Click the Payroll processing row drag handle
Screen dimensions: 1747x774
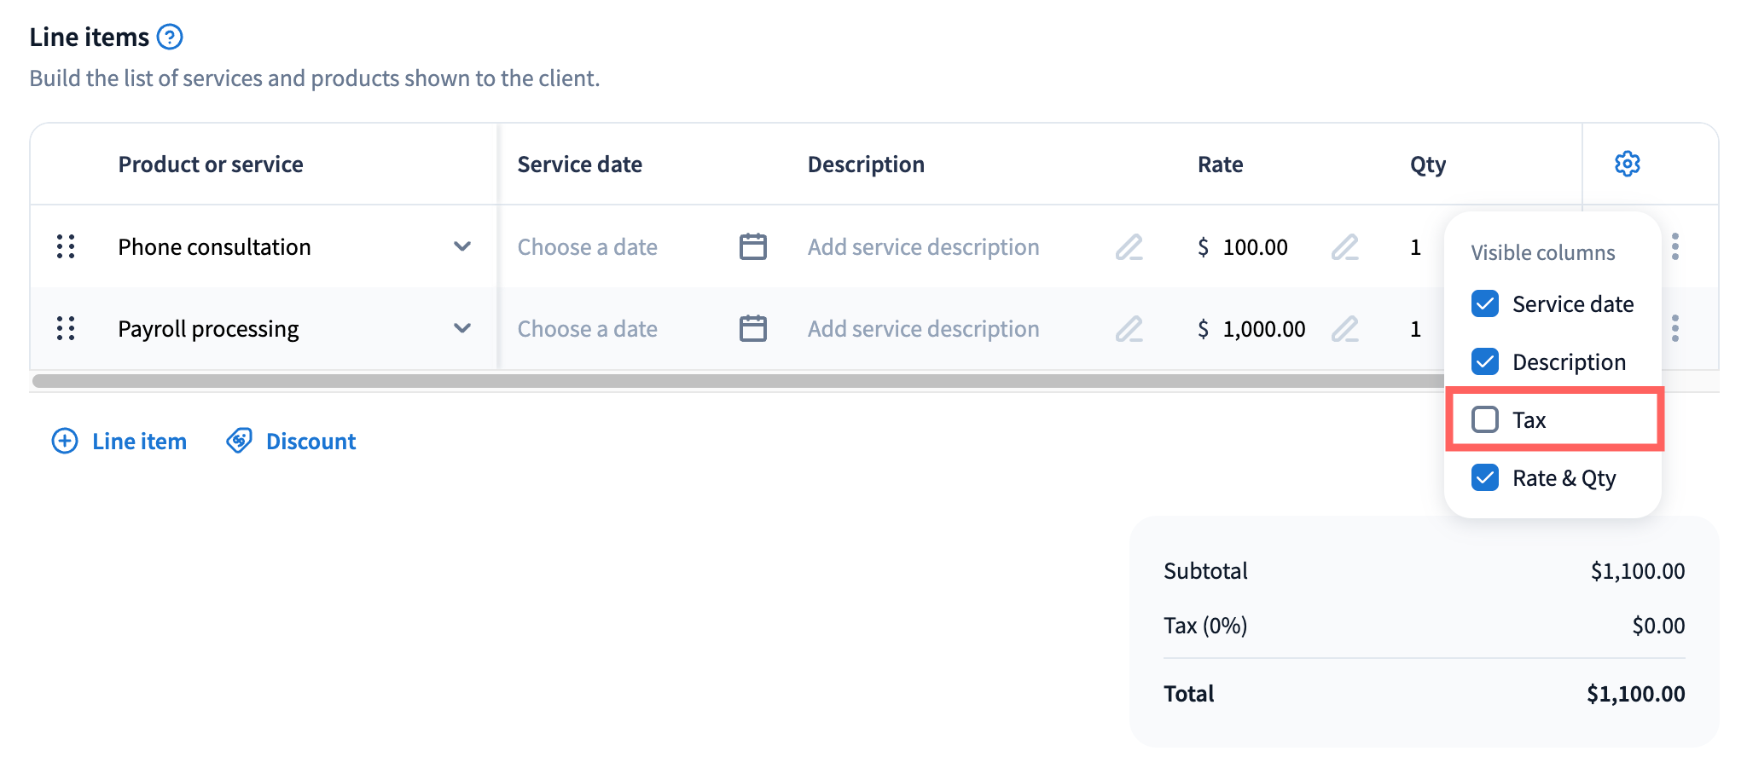click(x=66, y=329)
